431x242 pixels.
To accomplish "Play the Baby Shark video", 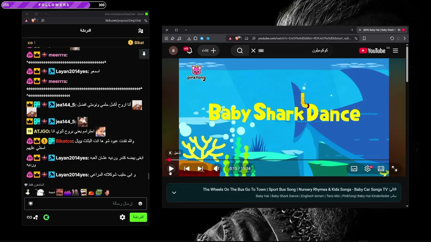I will coord(171,169).
